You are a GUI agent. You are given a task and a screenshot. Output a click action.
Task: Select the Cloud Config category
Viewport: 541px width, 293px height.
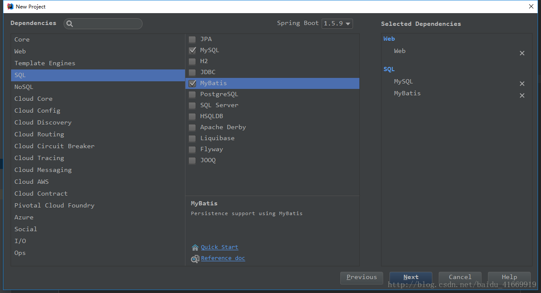coord(98,111)
